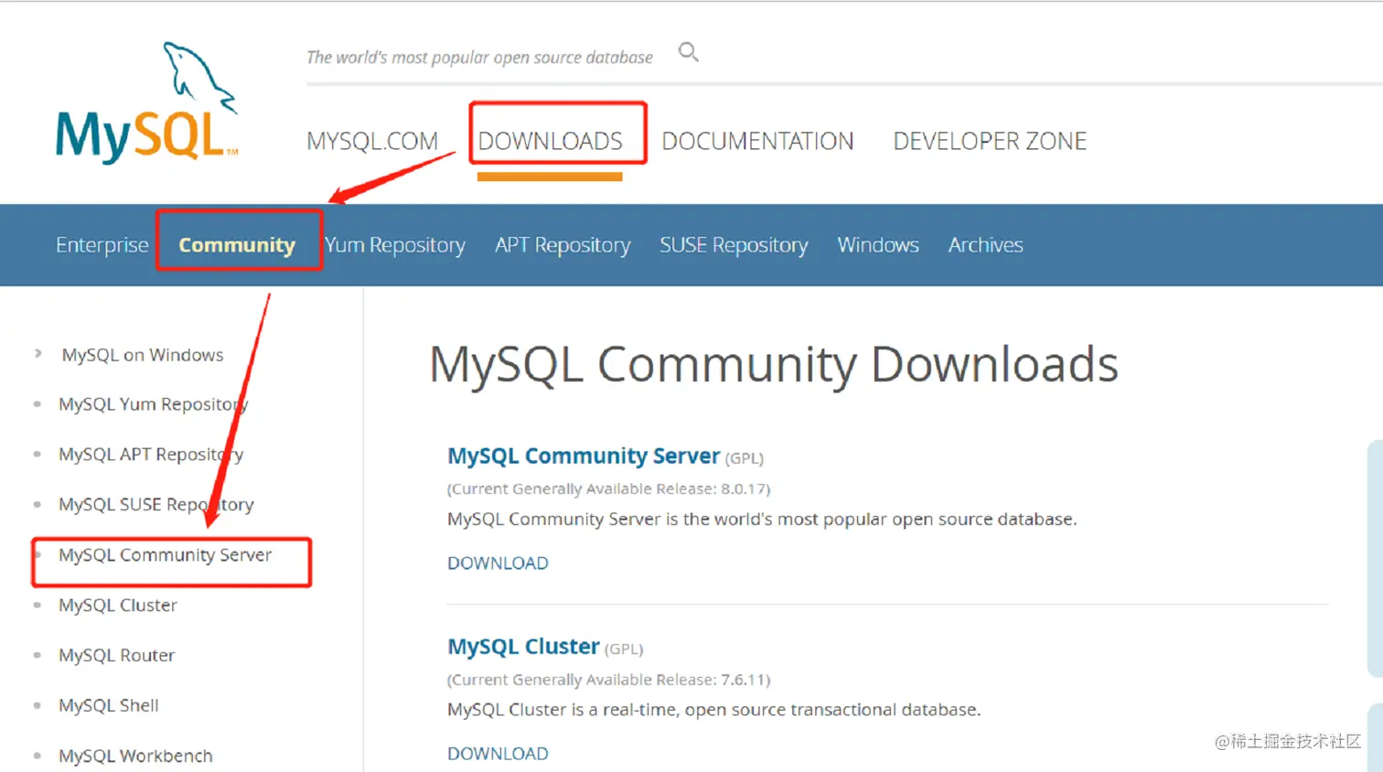Click the search field tagline text
The height and width of the screenshot is (772, 1383).
(479, 57)
